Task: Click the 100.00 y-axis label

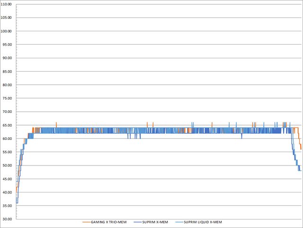Action: (x=8, y=31)
